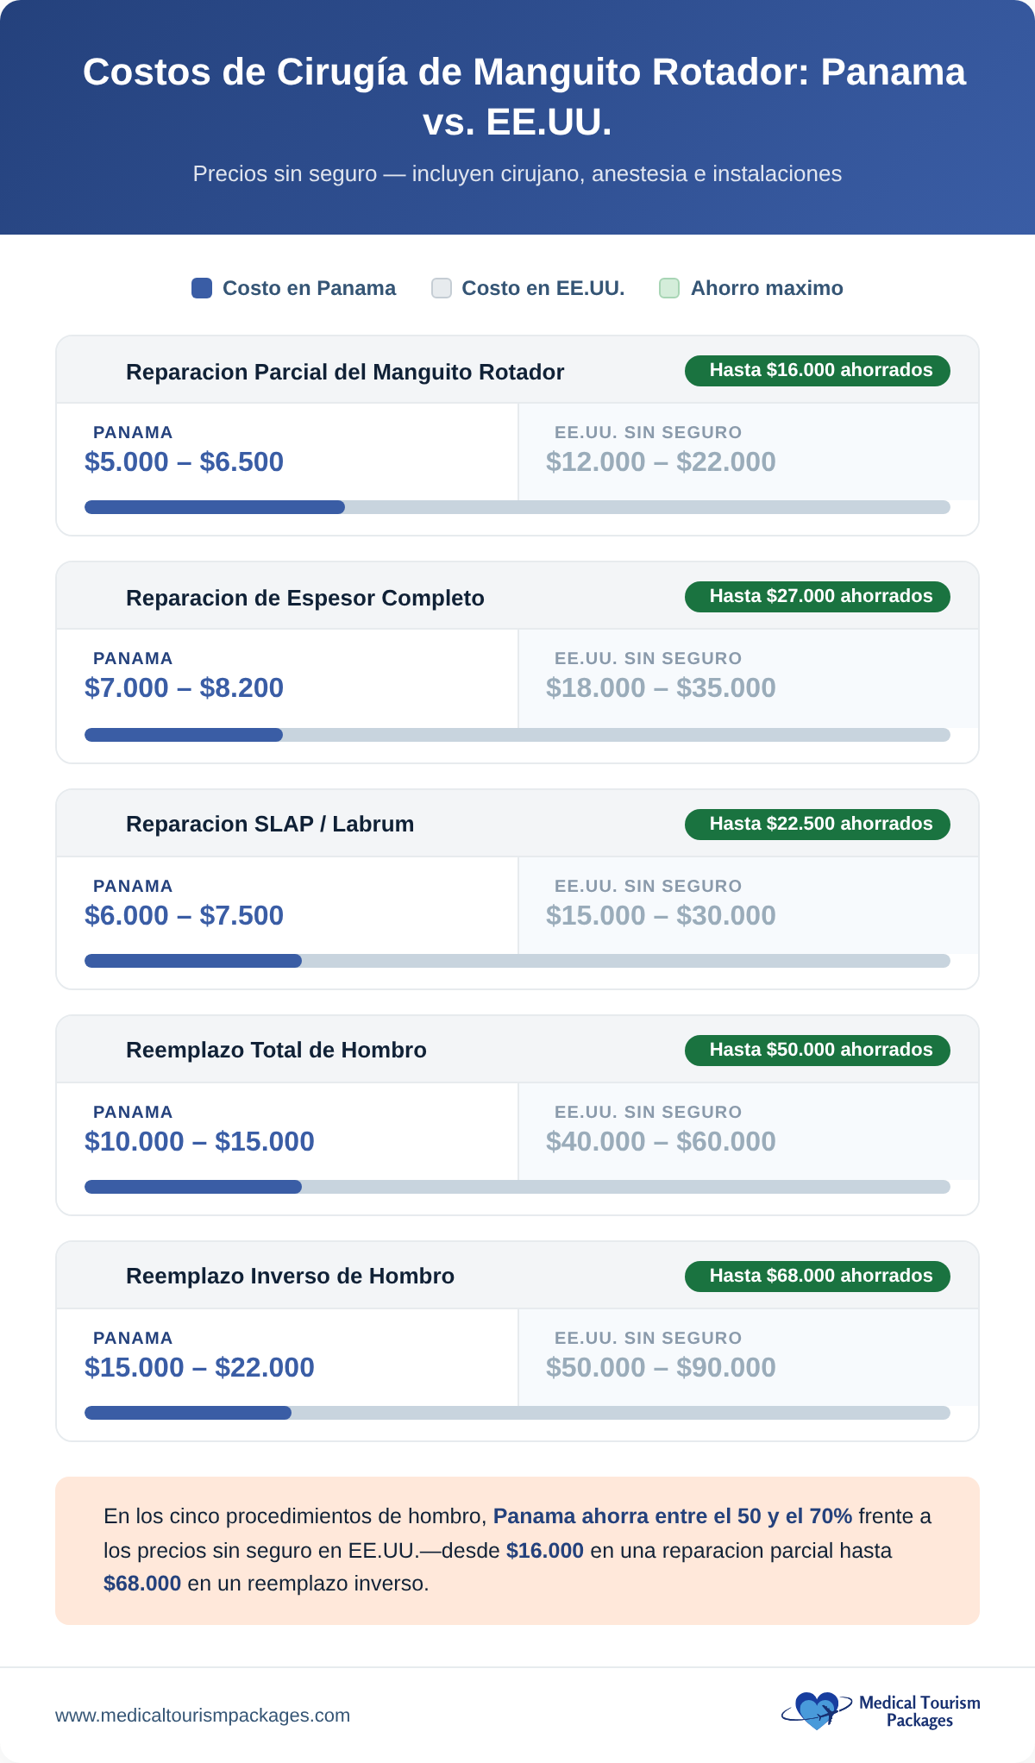Click the Reparacion SLAP / Labrum progress bar
Screen dimensions: 1035x1763
(517, 961)
